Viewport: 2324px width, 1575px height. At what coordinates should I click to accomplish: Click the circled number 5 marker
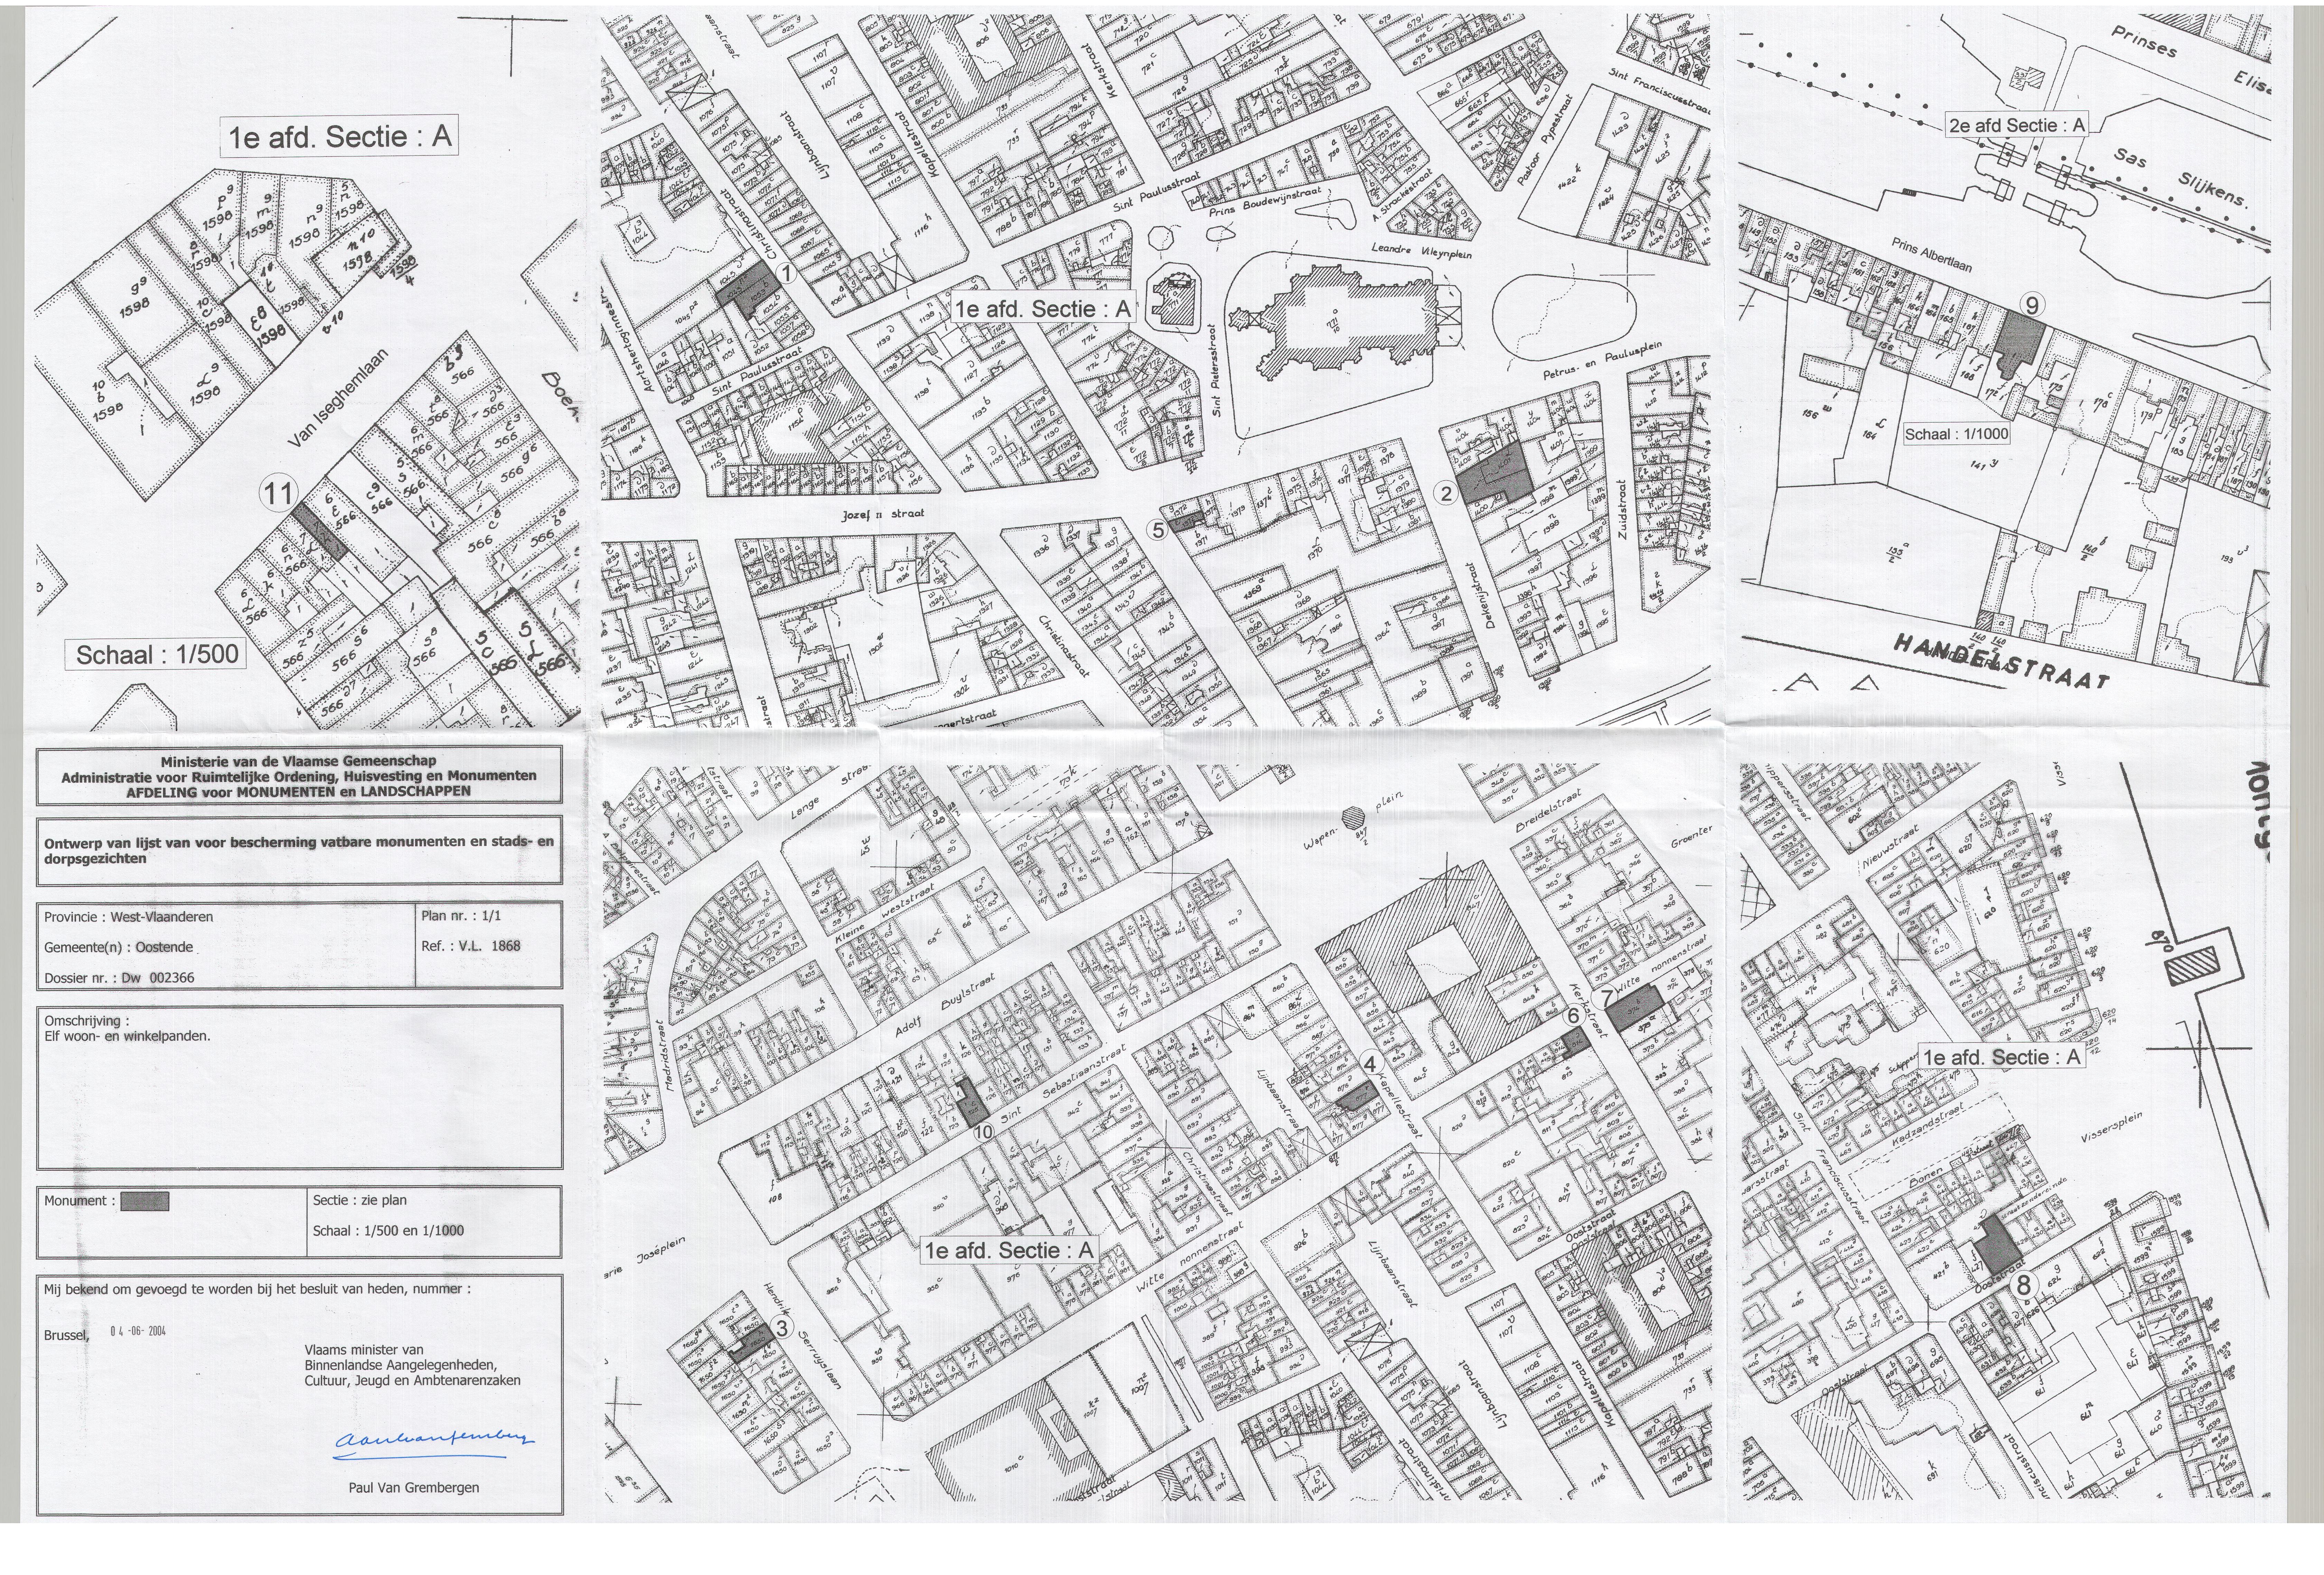(1157, 530)
